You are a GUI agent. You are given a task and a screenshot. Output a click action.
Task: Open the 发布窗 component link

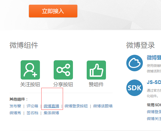15,106
